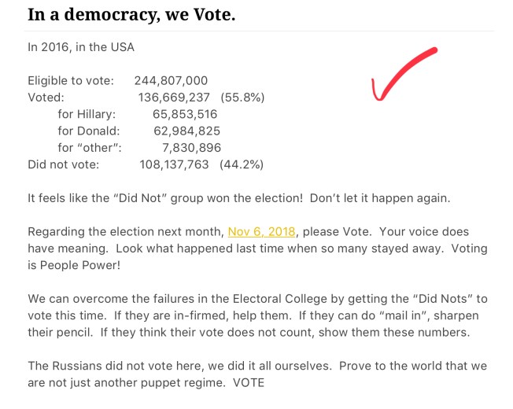Click the "other" vote count 7,830,896

point(191,147)
